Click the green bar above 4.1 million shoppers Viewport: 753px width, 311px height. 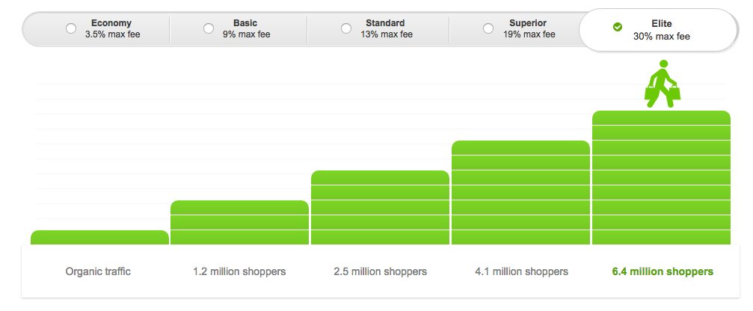tap(521, 193)
